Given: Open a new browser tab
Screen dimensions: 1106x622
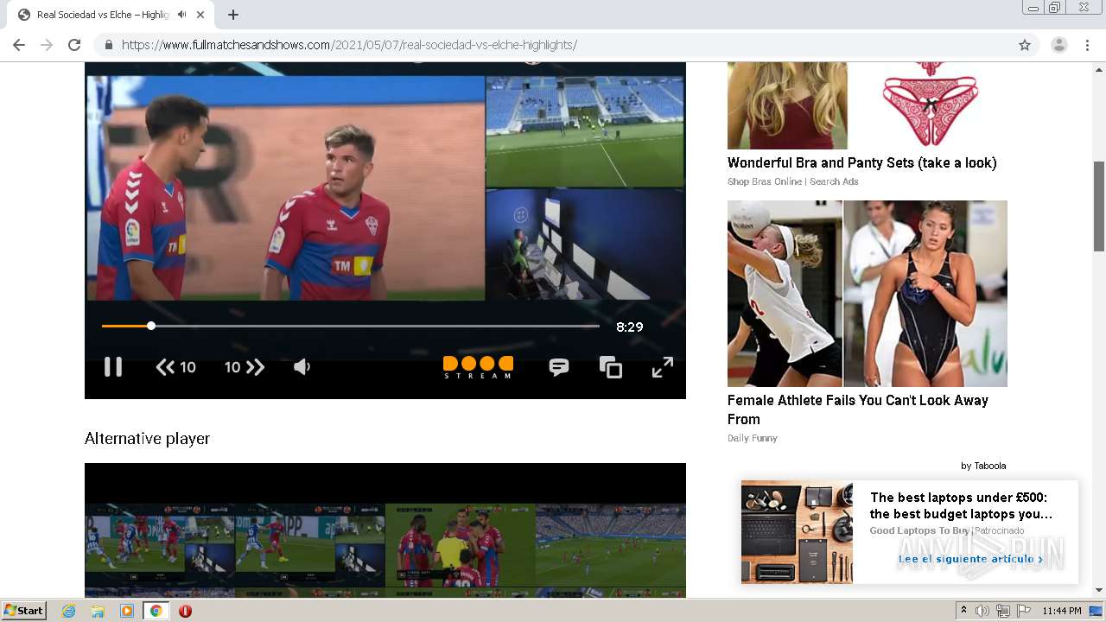Looking at the screenshot, I should click(233, 15).
